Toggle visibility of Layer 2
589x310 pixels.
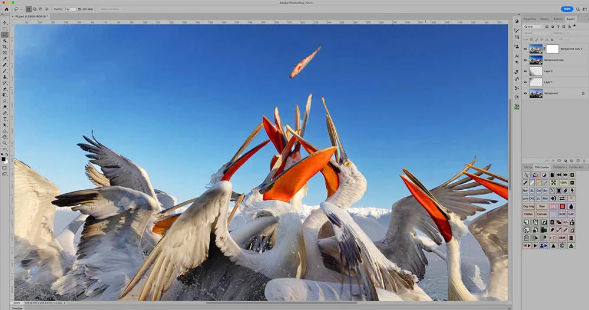tap(525, 71)
